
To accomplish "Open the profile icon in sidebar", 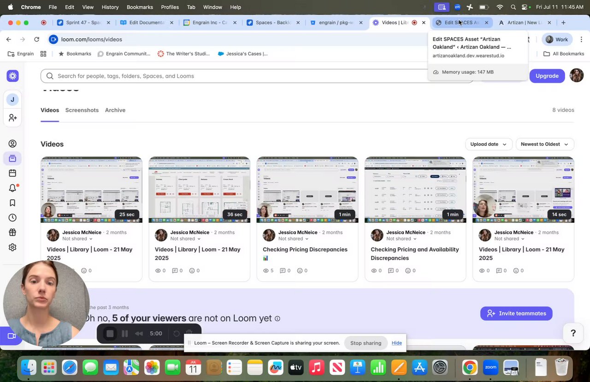I will (x=12, y=144).
